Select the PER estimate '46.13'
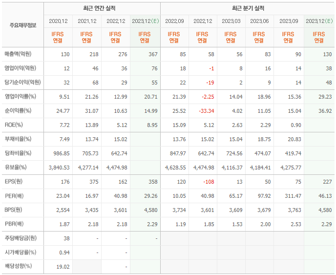This screenshot has height=275, width=336. (x=325, y=196)
